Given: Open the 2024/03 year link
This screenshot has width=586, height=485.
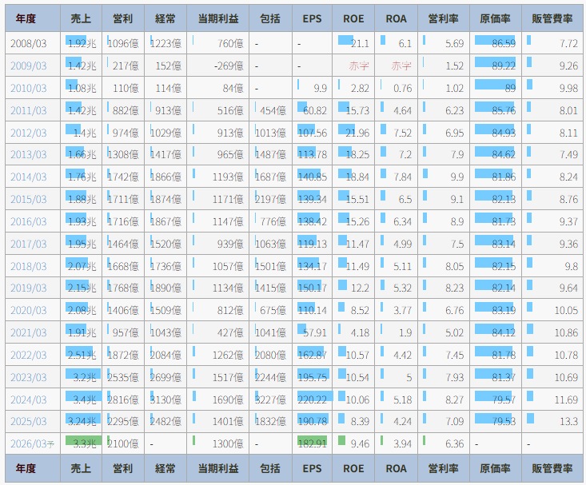Looking at the screenshot, I should pyautogui.click(x=29, y=399).
